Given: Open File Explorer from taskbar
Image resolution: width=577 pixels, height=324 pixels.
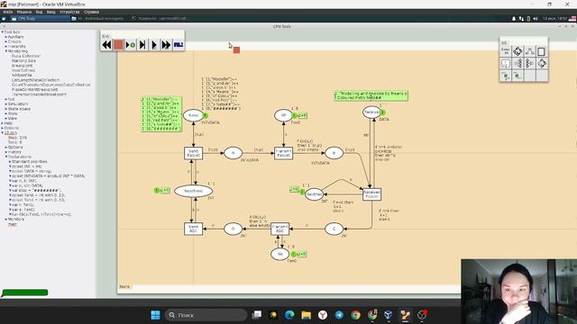Looking at the screenshot, I should point(307,315).
